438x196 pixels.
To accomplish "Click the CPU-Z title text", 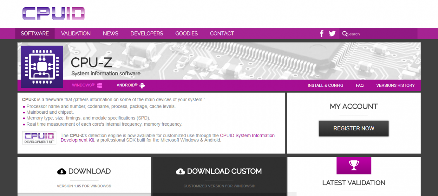I will coord(91,62).
